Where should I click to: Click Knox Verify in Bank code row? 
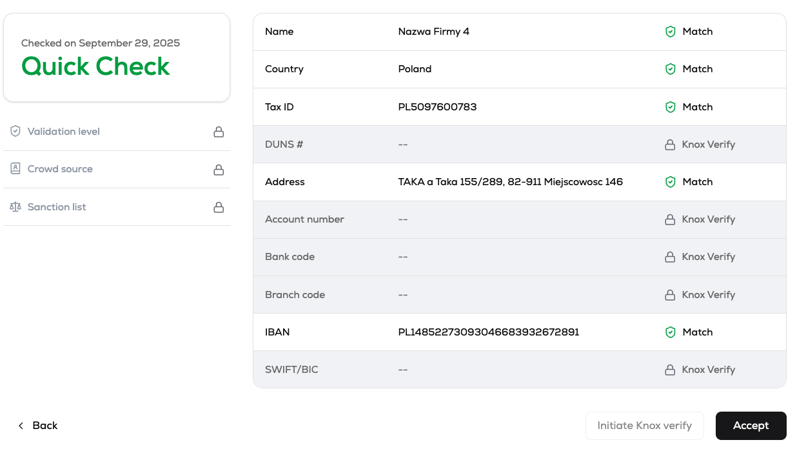pos(708,257)
